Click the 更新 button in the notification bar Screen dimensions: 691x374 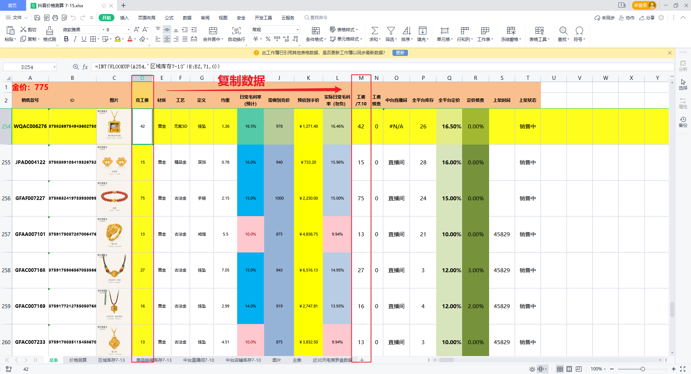pyautogui.click(x=400, y=53)
